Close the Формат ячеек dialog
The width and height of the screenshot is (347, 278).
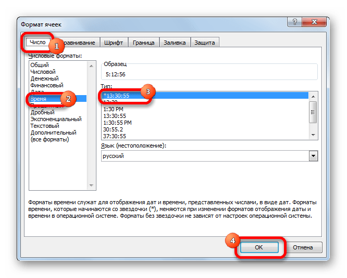[x=314, y=22]
